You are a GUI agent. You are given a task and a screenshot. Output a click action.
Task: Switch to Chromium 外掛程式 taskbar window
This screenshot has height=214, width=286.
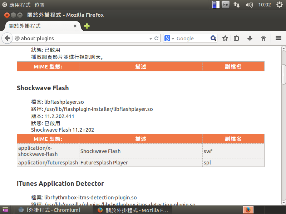click(50, 210)
